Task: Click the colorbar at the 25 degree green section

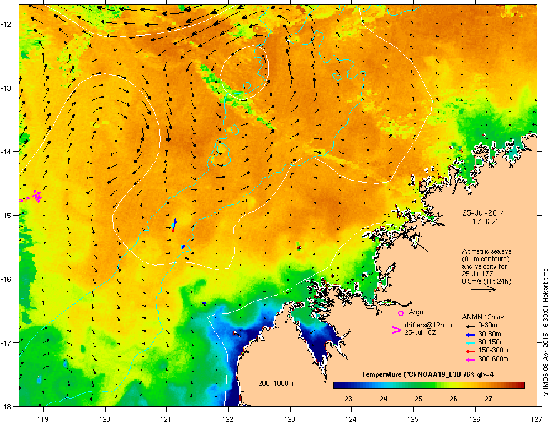Action: point(418,386)
